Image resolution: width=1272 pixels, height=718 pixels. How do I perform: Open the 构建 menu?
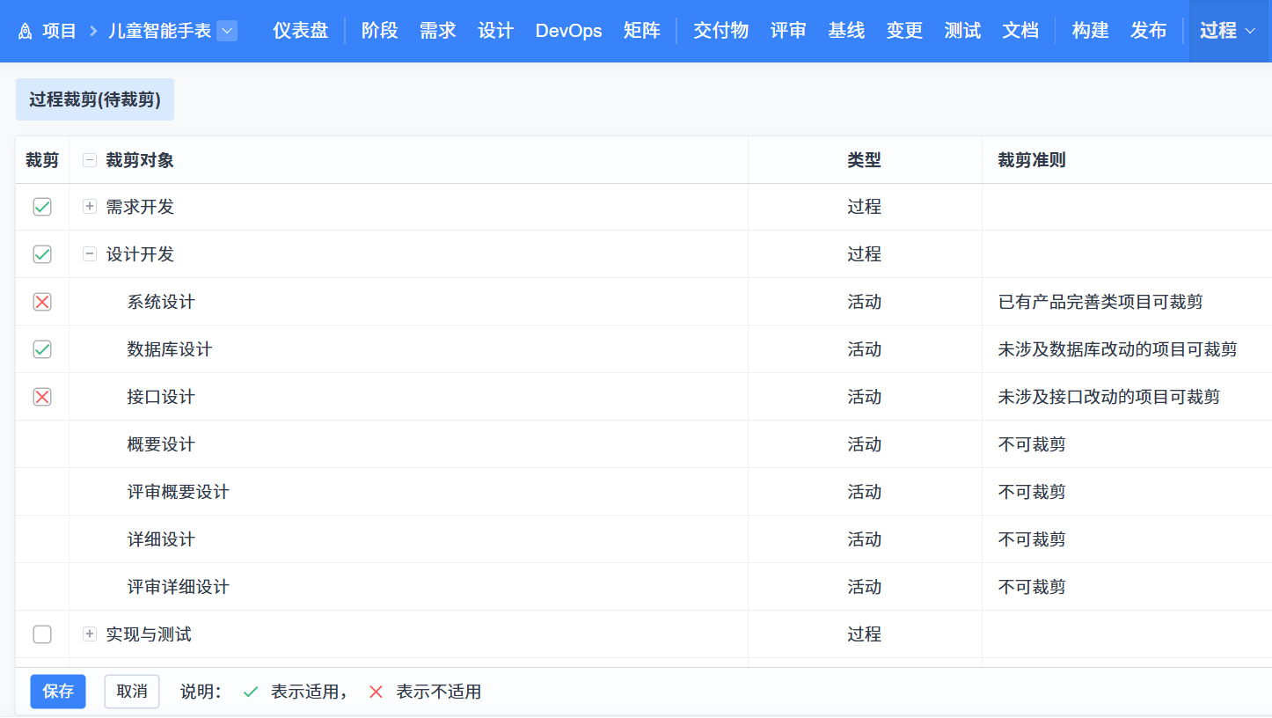click(1091, 31)
